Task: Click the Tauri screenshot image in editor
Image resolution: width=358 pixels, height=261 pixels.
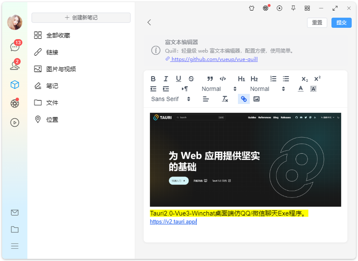Action: [245, 160]
